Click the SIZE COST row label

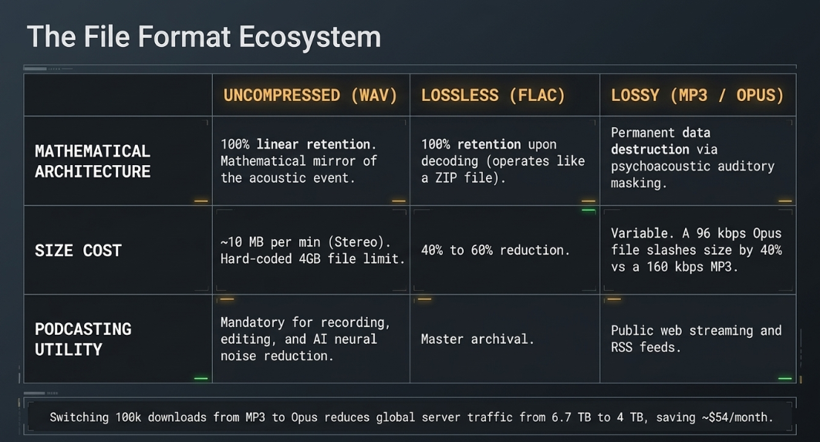pos(78,251)
